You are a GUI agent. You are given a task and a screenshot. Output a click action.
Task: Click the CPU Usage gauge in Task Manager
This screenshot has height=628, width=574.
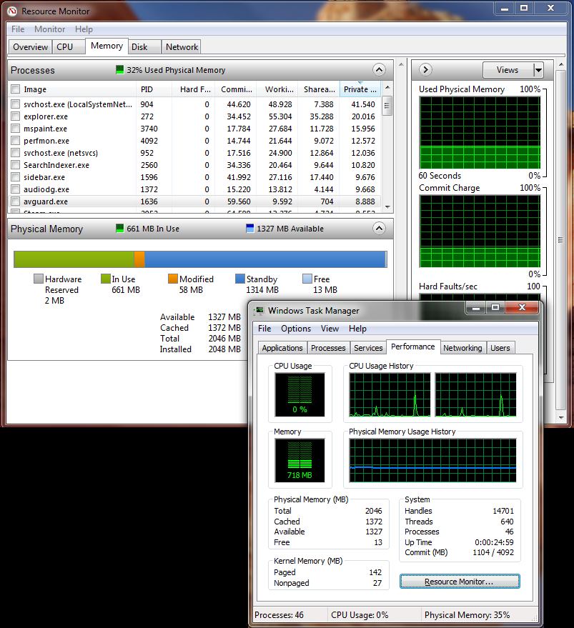click(x=300, y=394)
